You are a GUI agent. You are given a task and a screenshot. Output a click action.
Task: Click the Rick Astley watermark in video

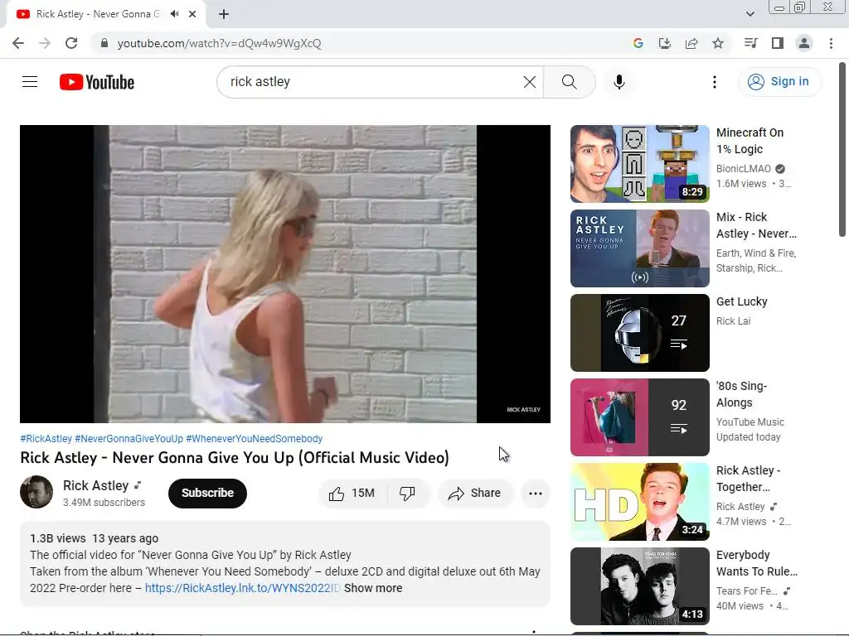[524, 409]
